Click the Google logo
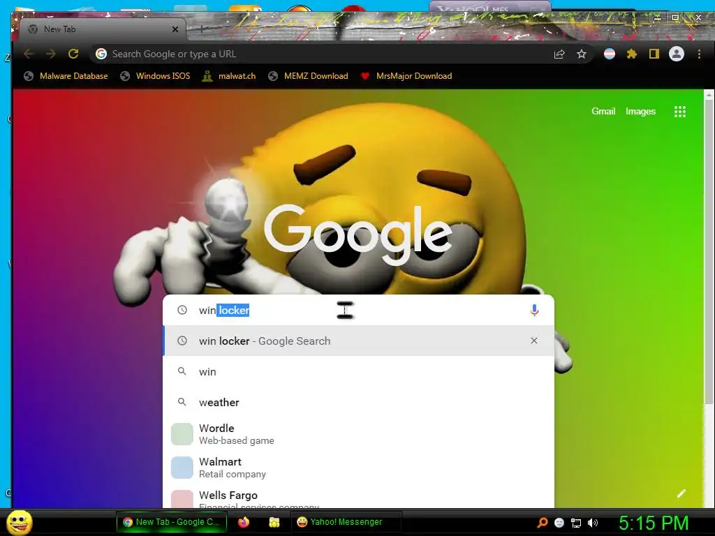 pyautogui.click(x=358, y=234)
